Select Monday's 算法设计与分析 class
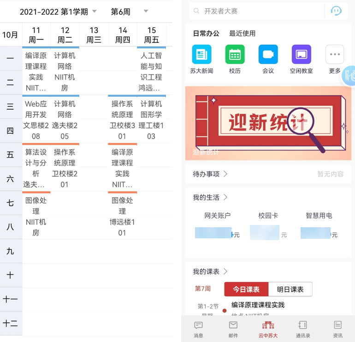Screen dimensions: 355x342 [x=36, y=168]
